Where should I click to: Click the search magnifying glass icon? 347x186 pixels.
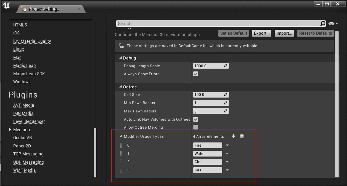pyautogui.click(x=322, y=23)
